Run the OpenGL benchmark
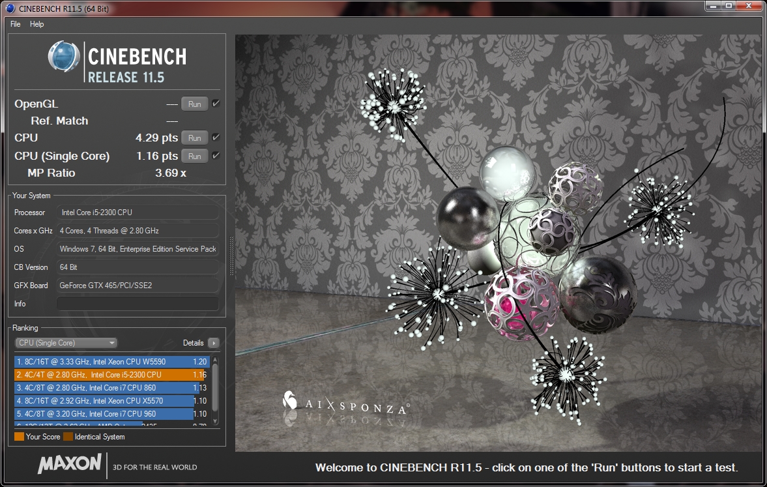 [195, 104]
